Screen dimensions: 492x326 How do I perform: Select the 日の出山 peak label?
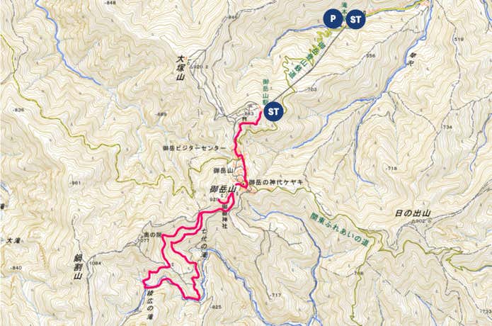pyautogui.click(x=412, y=213)
